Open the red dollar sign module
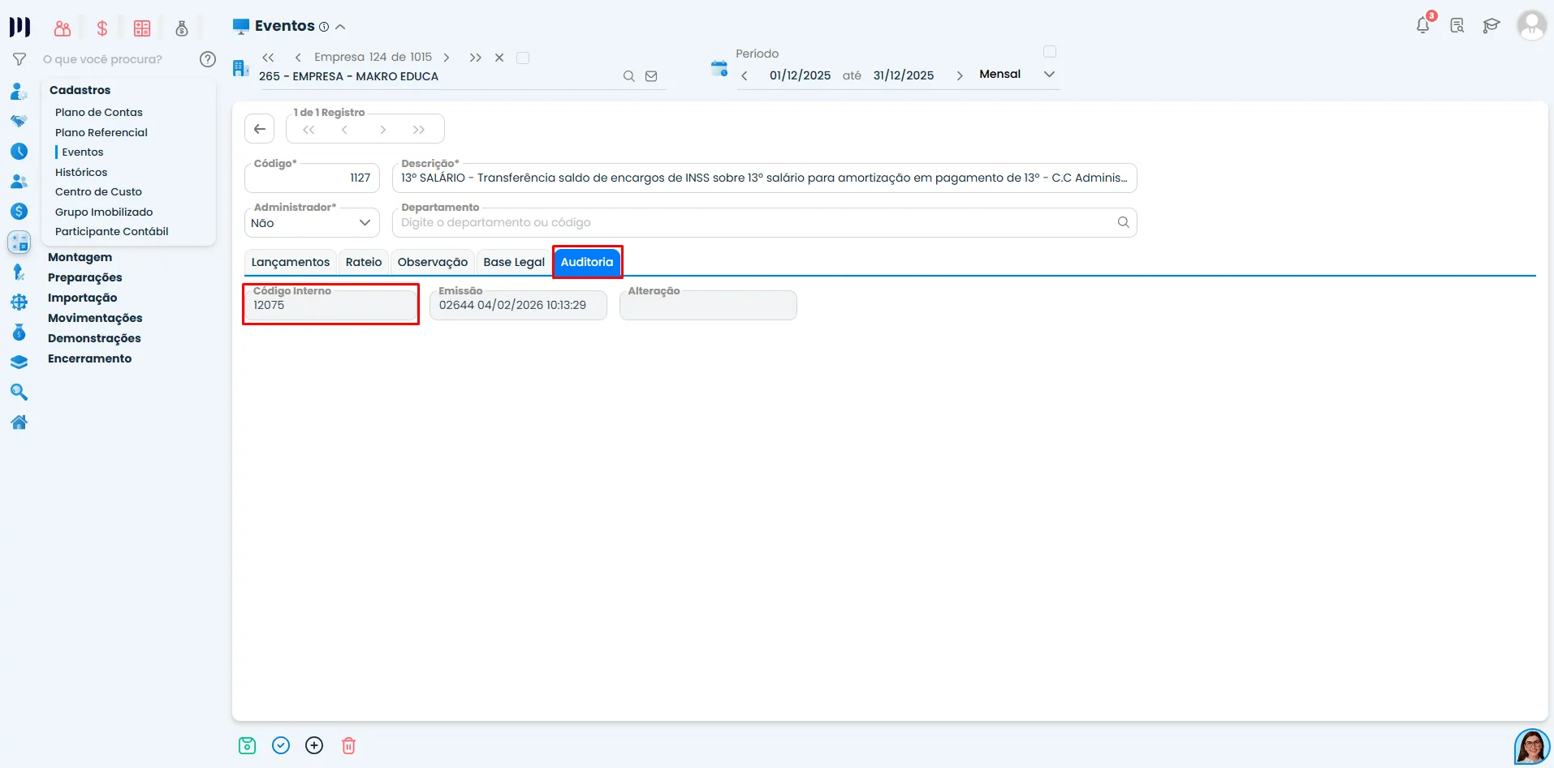 pyautogui.click(x=102, y=28)
